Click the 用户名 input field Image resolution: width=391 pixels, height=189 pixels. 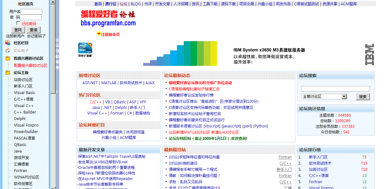point(31,12)
